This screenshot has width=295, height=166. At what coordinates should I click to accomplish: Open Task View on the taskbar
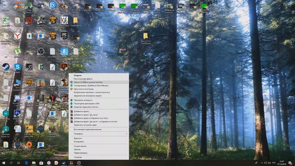18,163
